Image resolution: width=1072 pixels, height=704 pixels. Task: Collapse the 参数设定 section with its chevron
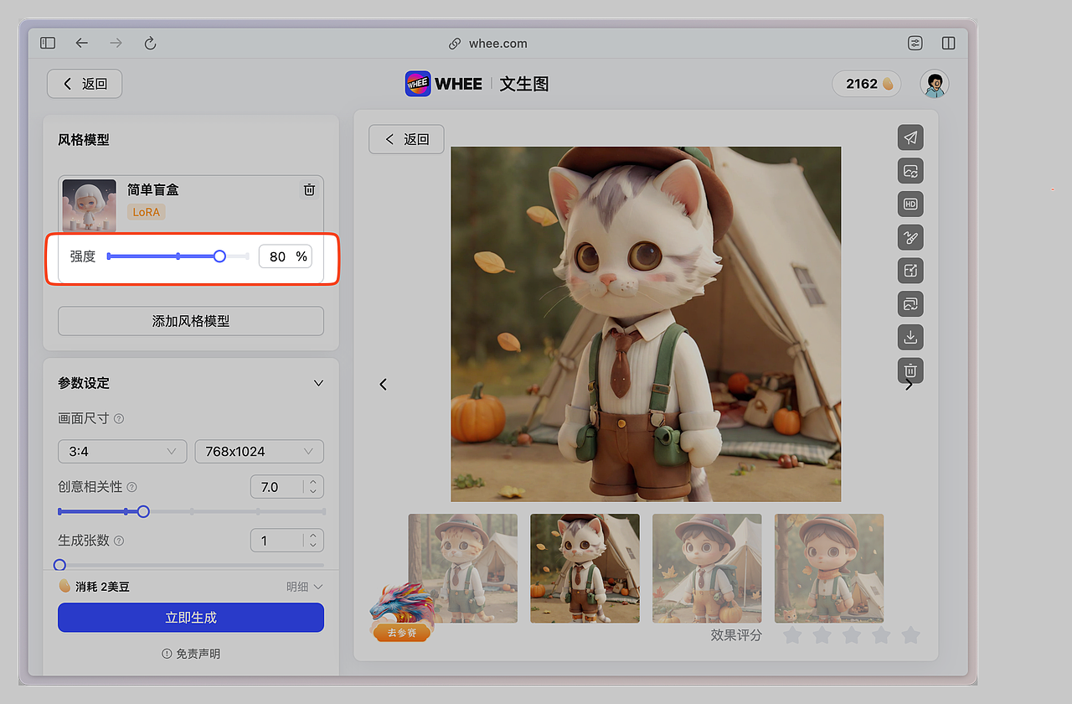[318, 383]
